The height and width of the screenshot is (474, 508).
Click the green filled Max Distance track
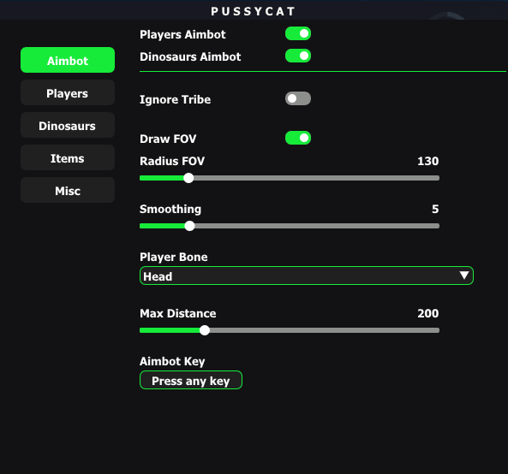coord(170,330)
